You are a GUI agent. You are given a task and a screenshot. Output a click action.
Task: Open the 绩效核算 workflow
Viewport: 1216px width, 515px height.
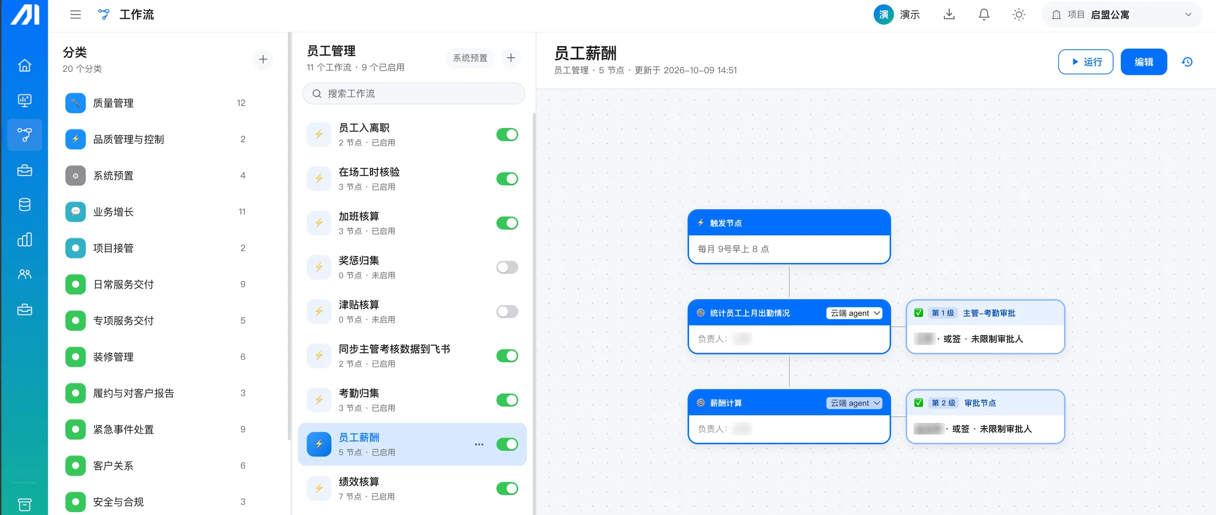(412, 489)
